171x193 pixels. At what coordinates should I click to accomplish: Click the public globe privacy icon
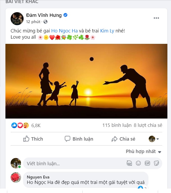point(46,22)
